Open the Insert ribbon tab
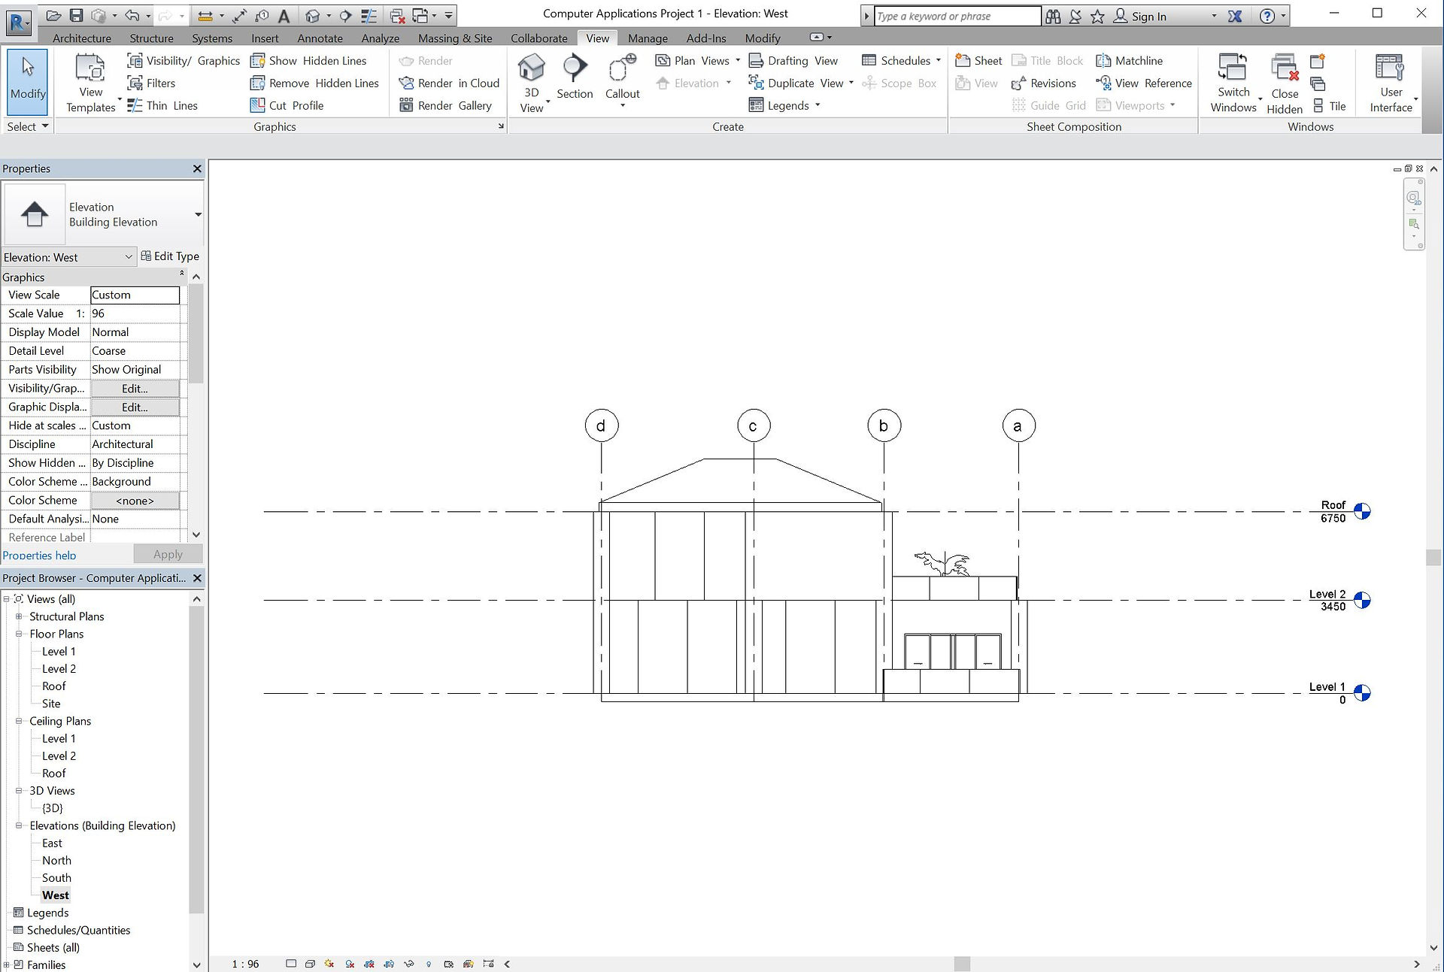 click(x=265, y=38)
